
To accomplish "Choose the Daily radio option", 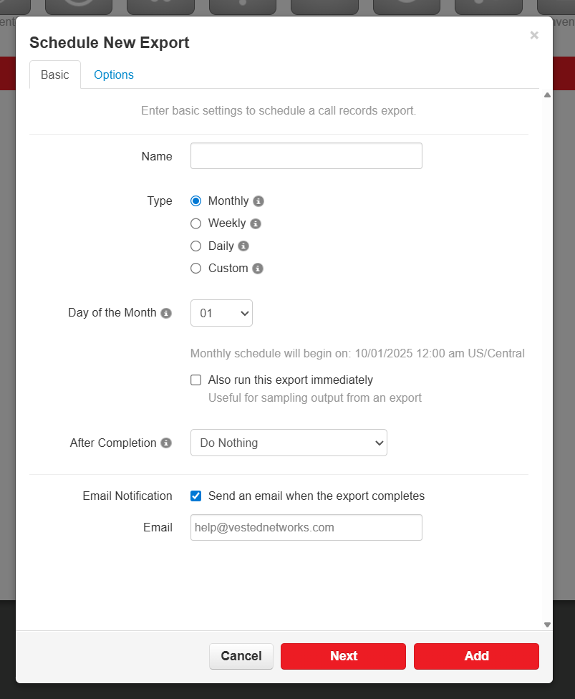I will pyautogui.click(x=196, y=246).
